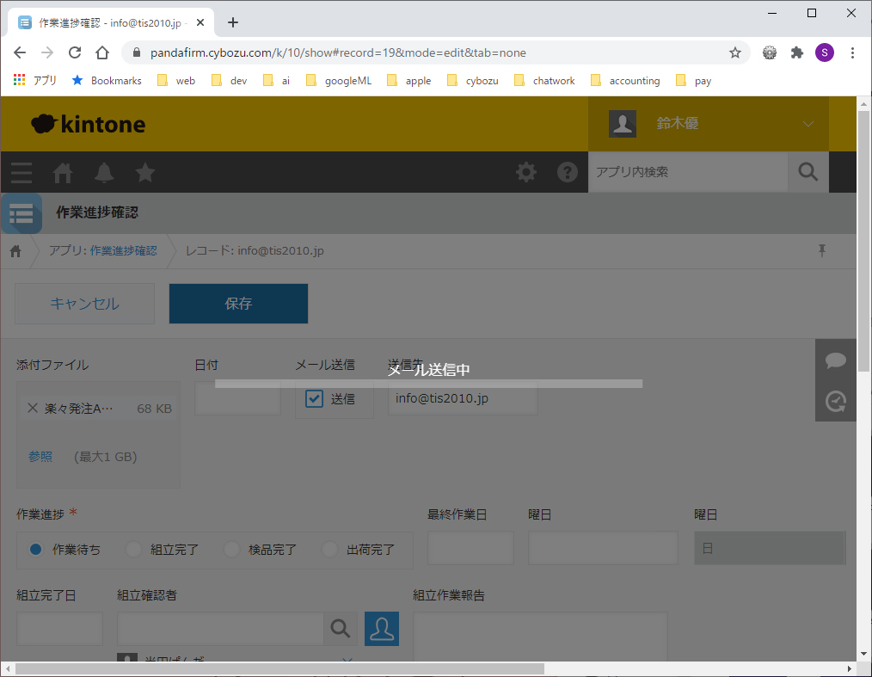This screenshot has width=872, height=677.
Task: Open the 曜日 dropdown showing 日
Action: coord(770,548)
